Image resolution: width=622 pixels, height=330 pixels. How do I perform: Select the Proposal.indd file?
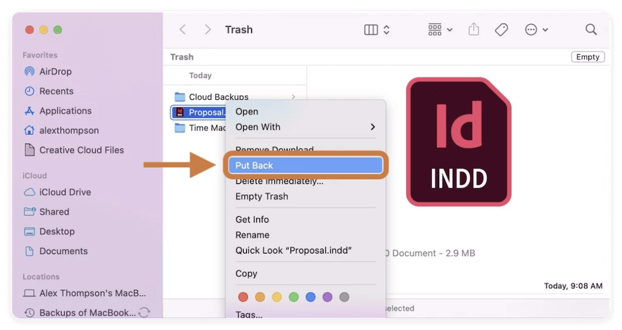(x=198, y=112)
